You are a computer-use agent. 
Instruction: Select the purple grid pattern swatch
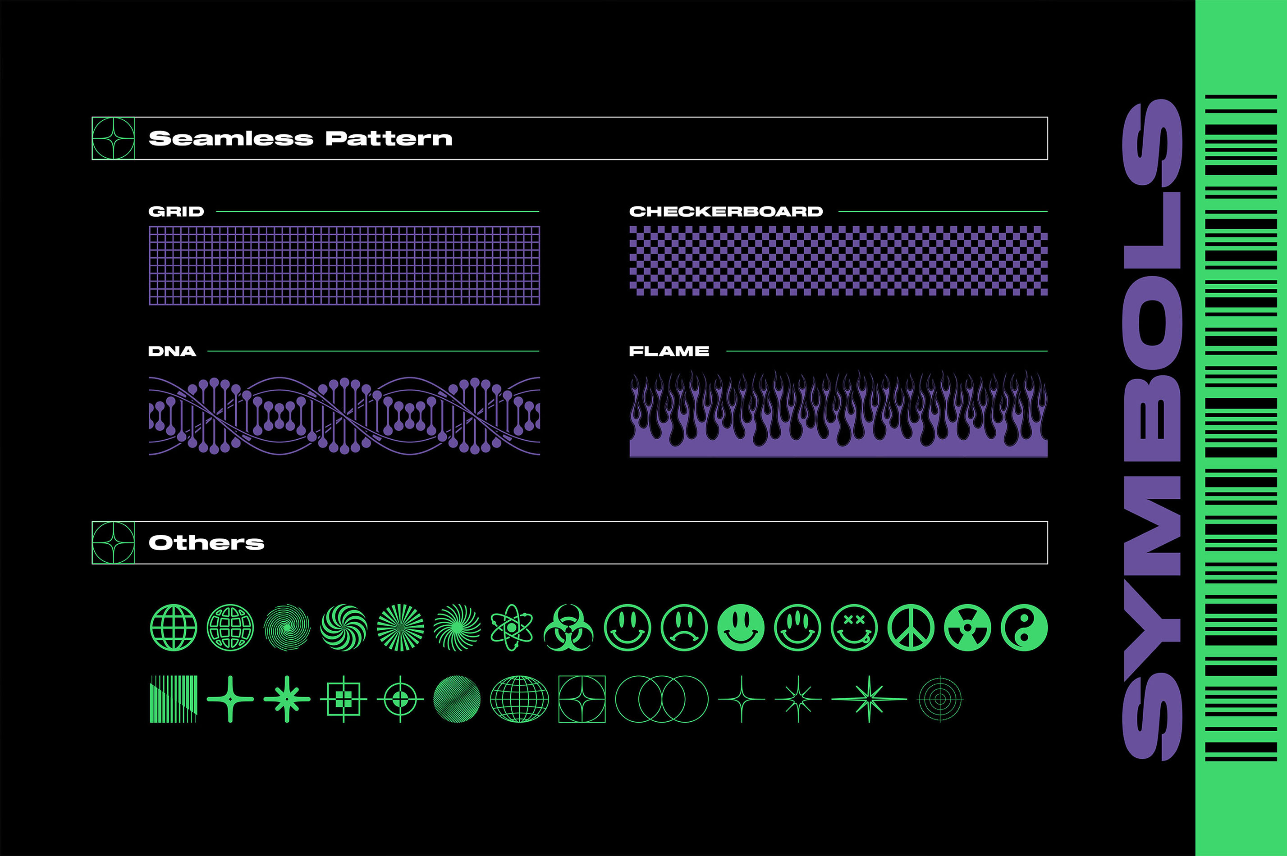click(x=344, y=265)
